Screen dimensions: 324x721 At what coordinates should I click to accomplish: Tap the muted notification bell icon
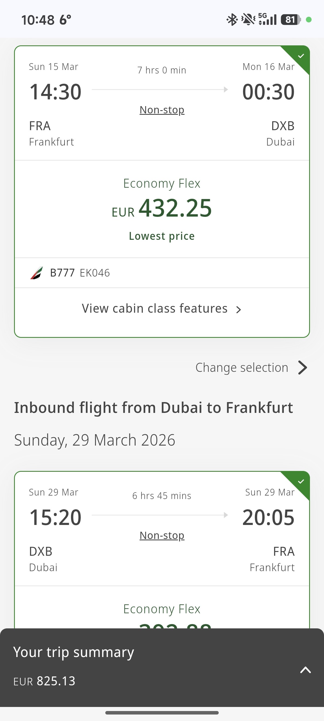(x=248, y=20)
